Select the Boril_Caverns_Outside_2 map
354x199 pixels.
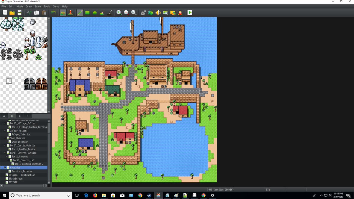(29, 164)
